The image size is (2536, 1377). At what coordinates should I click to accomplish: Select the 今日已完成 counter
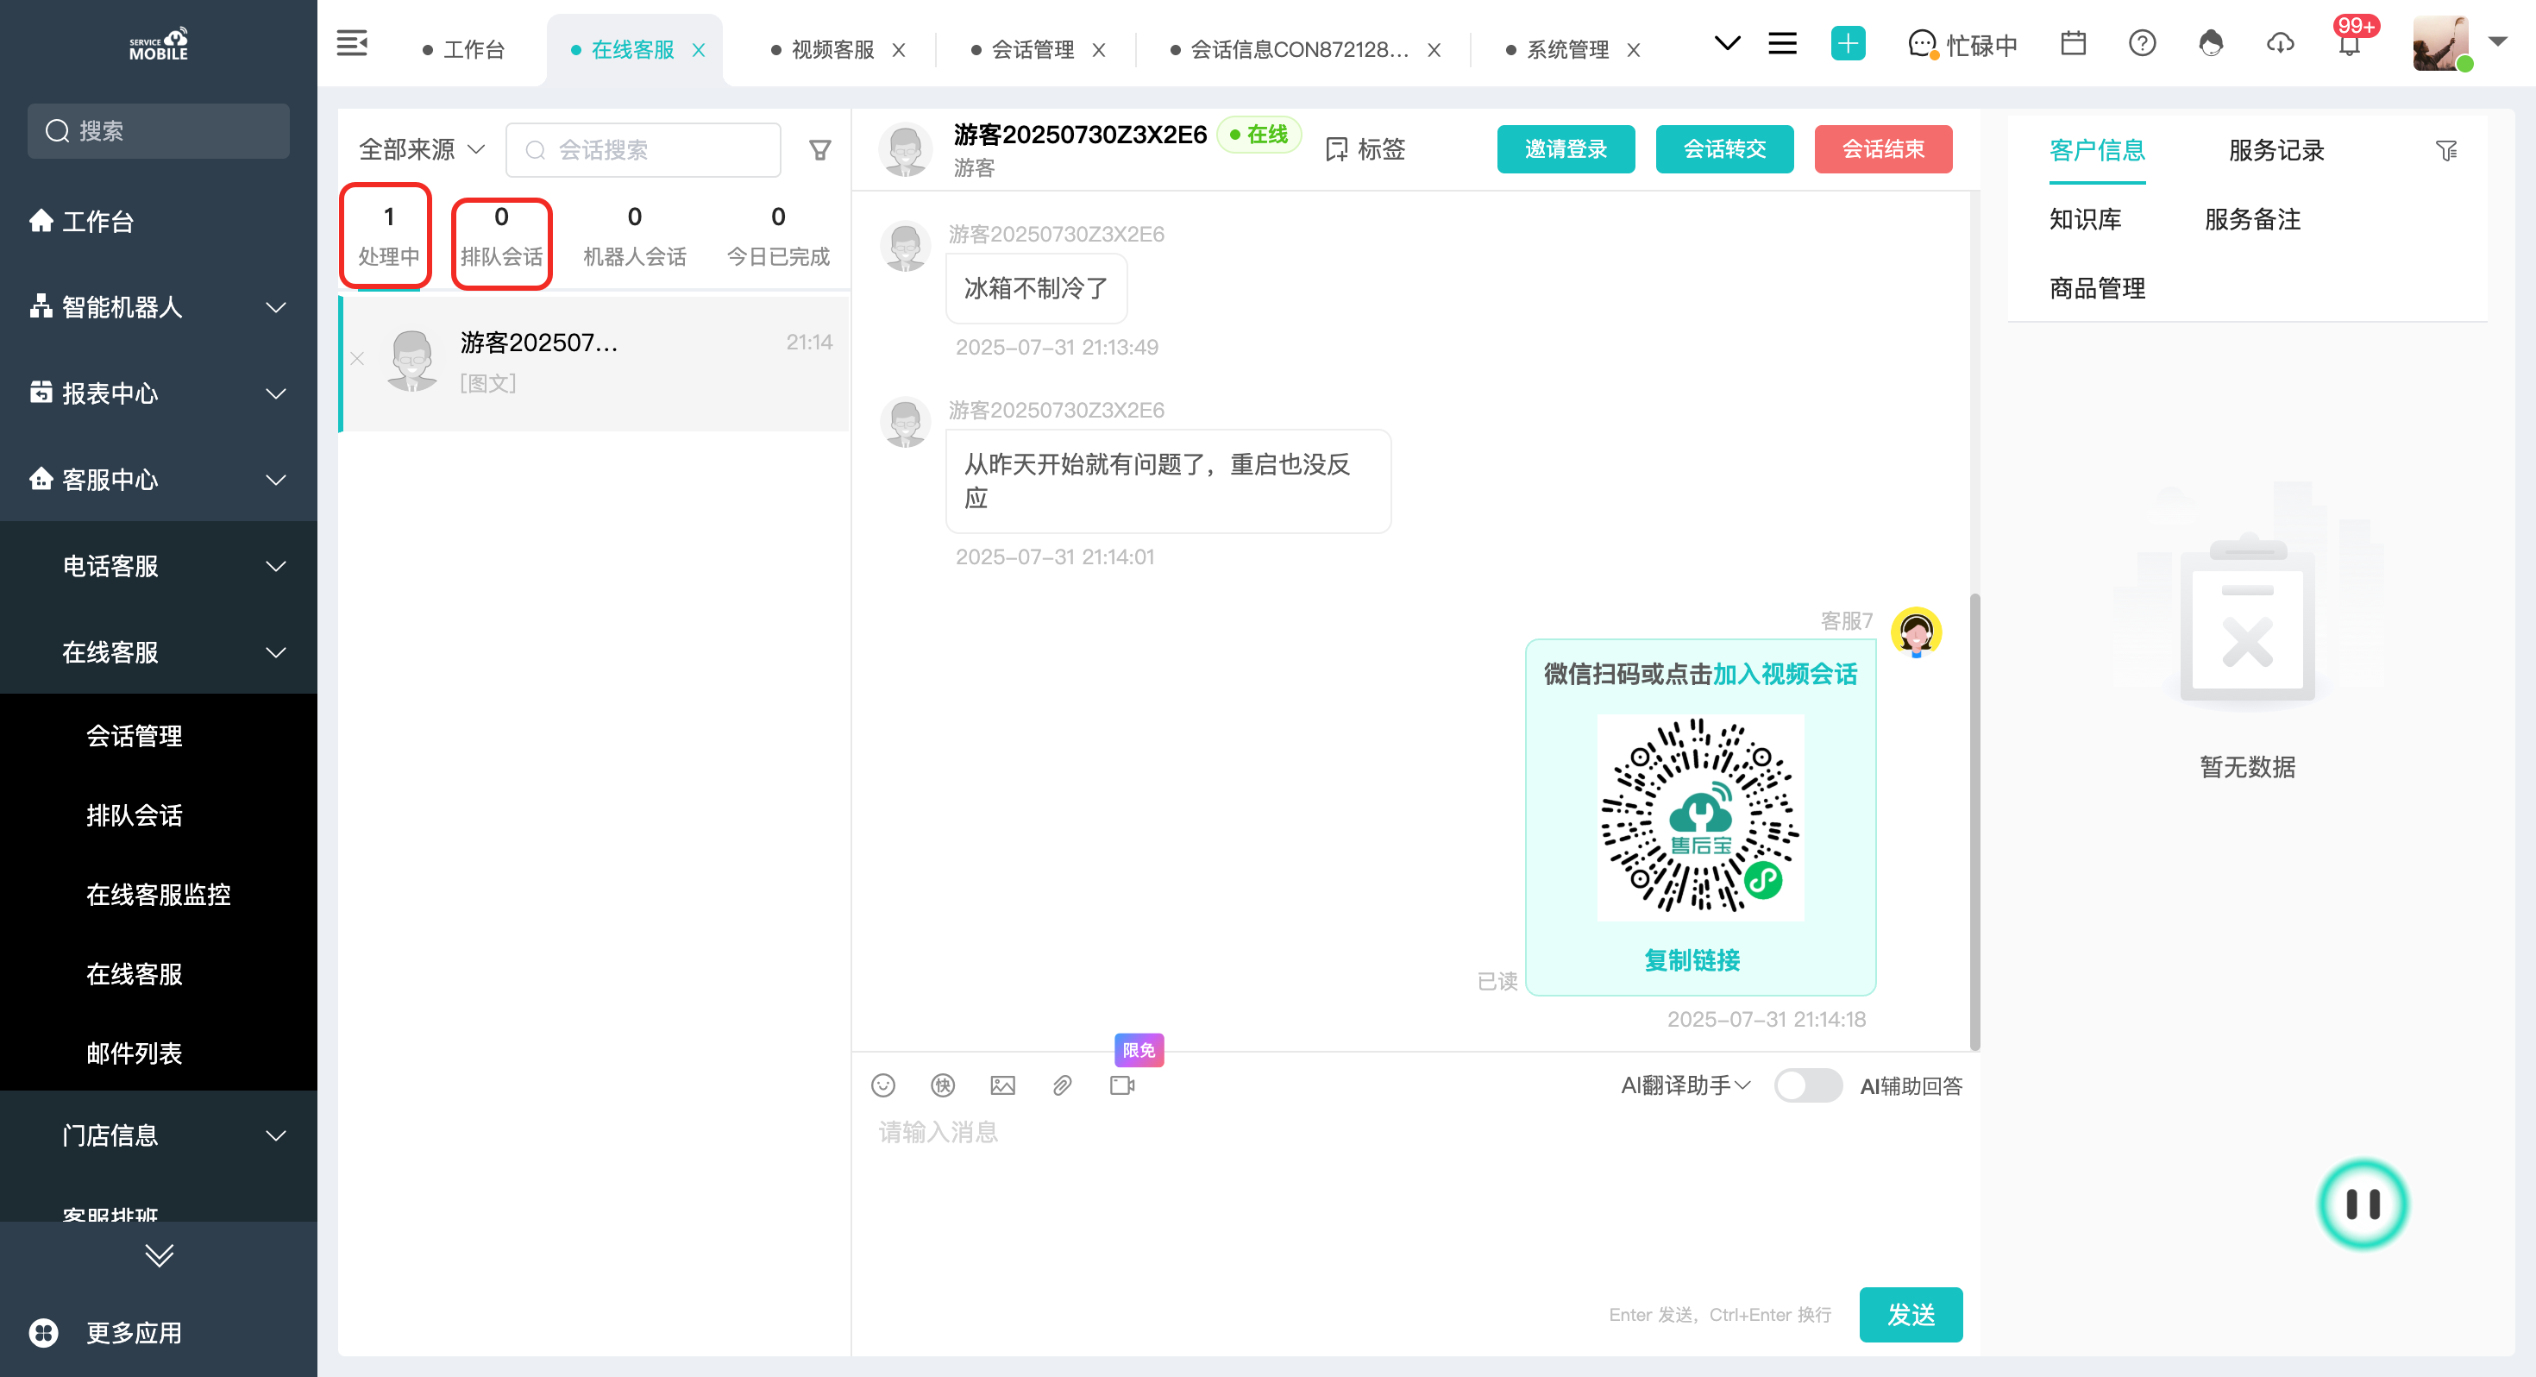point(778,236)
